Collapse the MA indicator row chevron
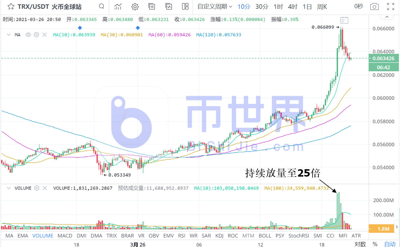Image resolution: width=400 pixels, height=247 pixels. pos(9,35)
